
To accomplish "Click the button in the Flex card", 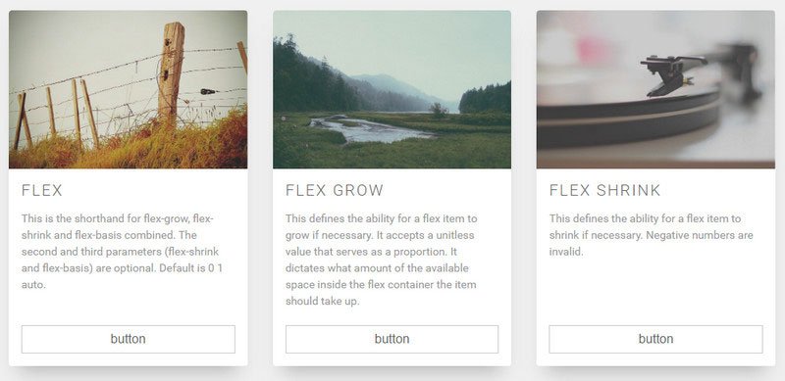I will [x=129, y=339].
